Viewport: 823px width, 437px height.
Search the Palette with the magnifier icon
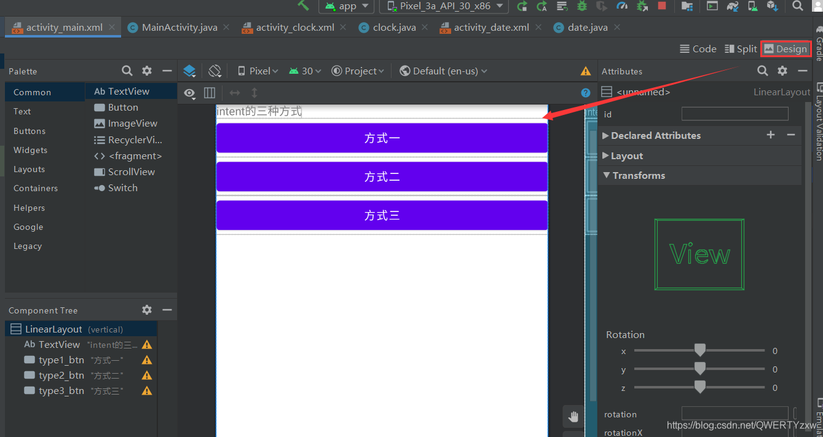pos(127,71)
